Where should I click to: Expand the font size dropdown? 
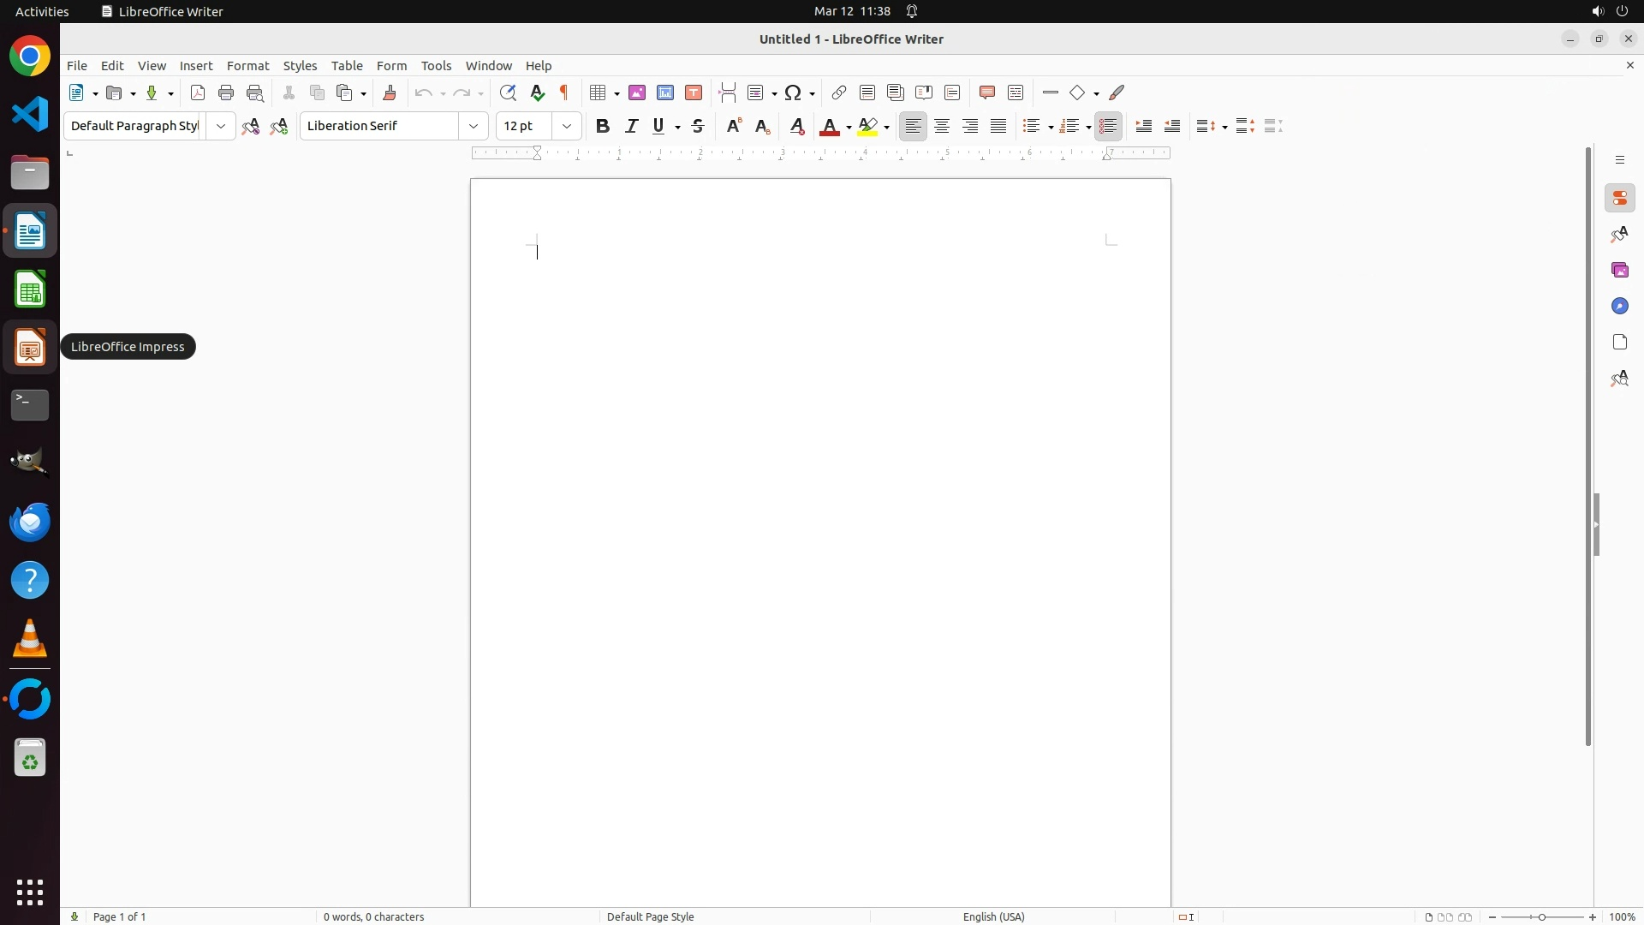567,127
